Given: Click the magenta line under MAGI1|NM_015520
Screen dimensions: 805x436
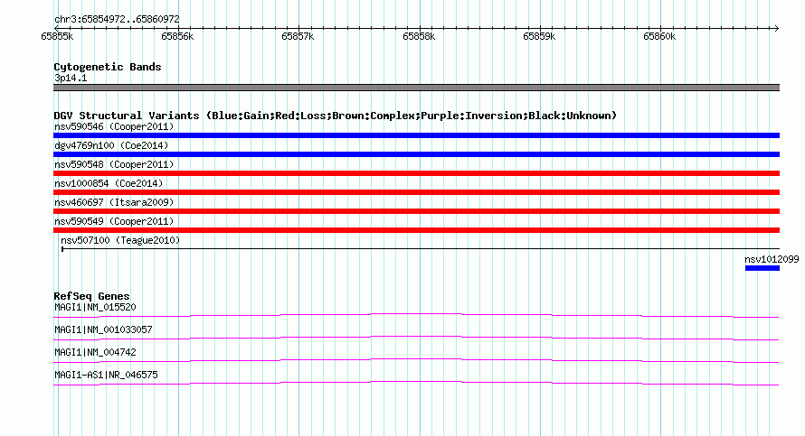Looking at the screenshot, I should [416, 316].
